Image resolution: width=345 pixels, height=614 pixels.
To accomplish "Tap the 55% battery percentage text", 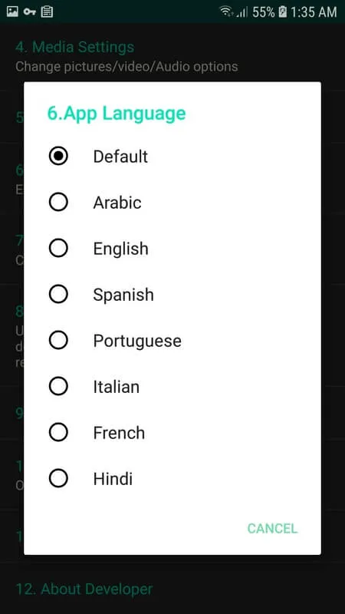I will tap(263, 12).
